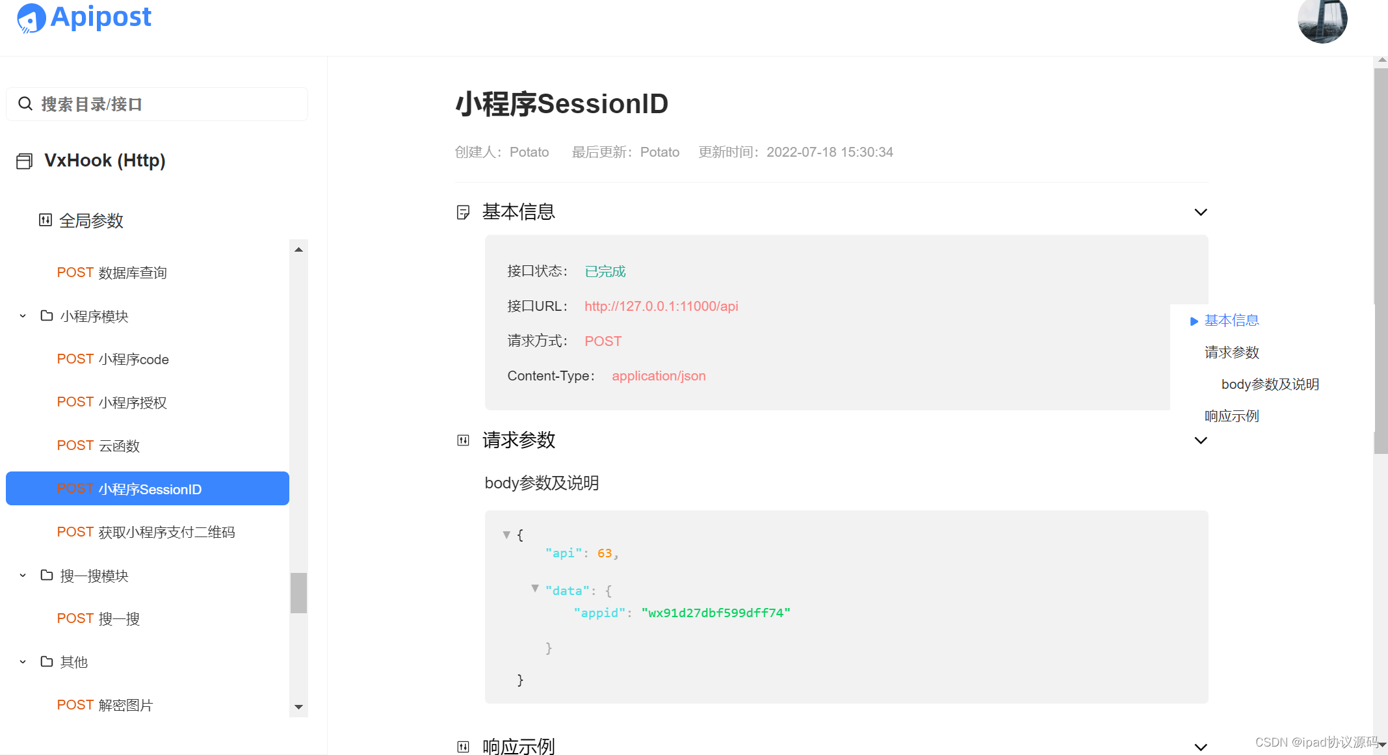Screen dimensions: 1388x755
Task: Click the Apipost rocket logo icon
Action: pos(31,18)
